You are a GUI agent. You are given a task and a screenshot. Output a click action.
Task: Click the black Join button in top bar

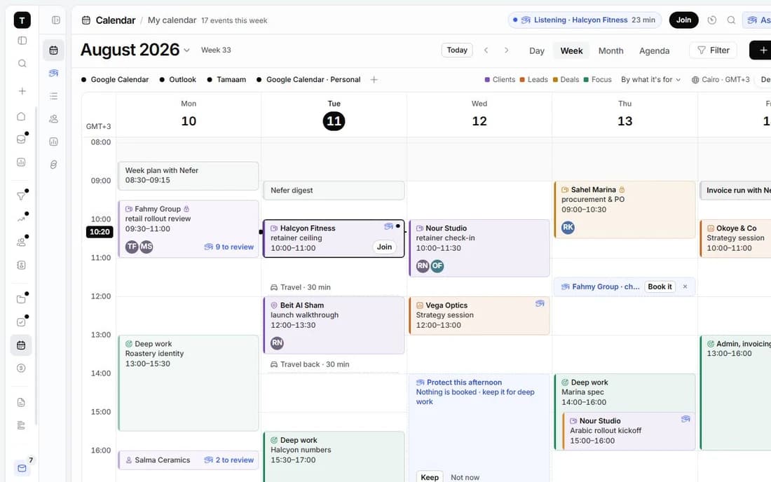[x=683, y=20]
